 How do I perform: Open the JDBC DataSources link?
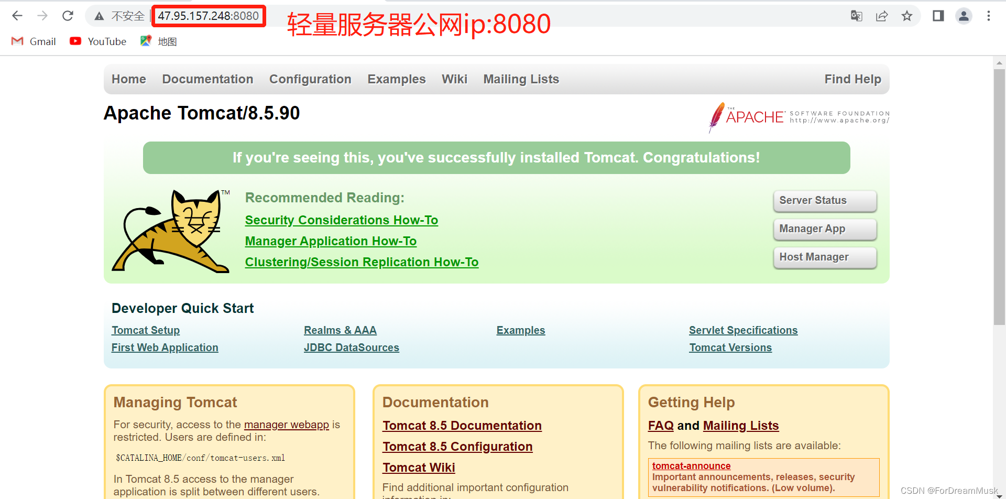coord(352,348)
